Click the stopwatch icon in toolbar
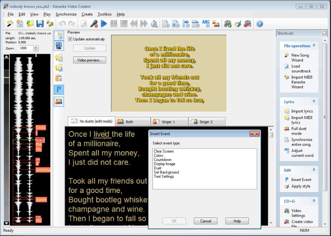 click(154, 24)
